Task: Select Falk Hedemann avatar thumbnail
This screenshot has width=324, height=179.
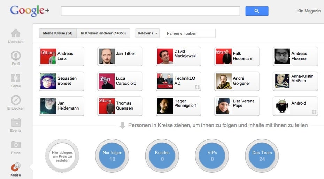Action: (224, 57)
